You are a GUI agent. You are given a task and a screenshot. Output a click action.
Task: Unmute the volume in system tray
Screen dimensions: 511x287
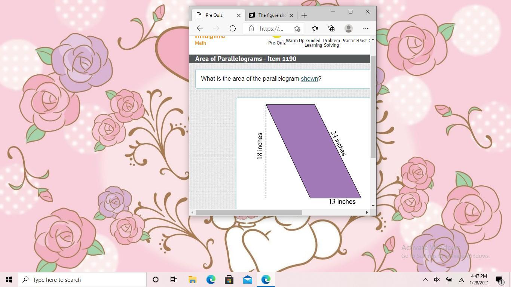(x=437, y=280)
